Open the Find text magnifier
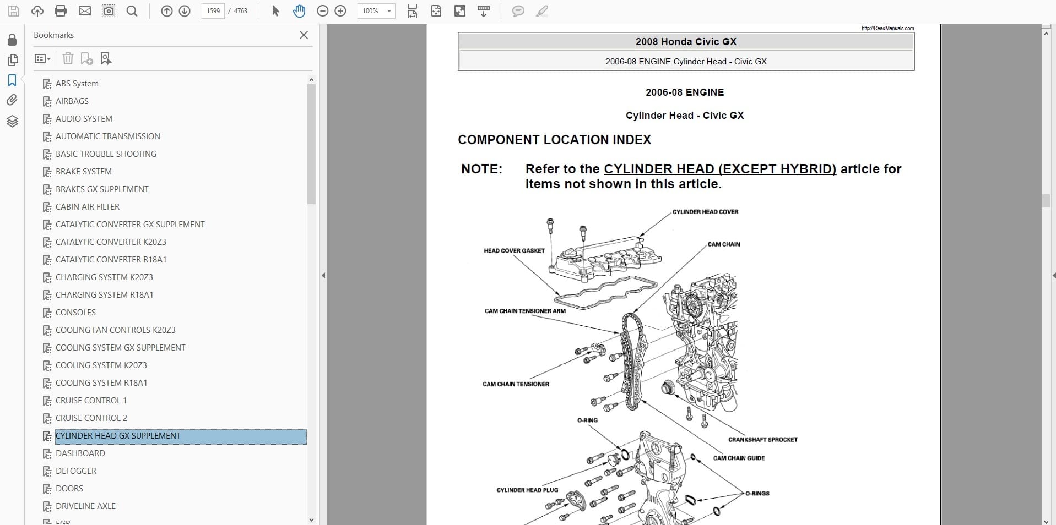The height and width of the screenshot is (525, 1056). pyautogui.click(x=132, y=11)
